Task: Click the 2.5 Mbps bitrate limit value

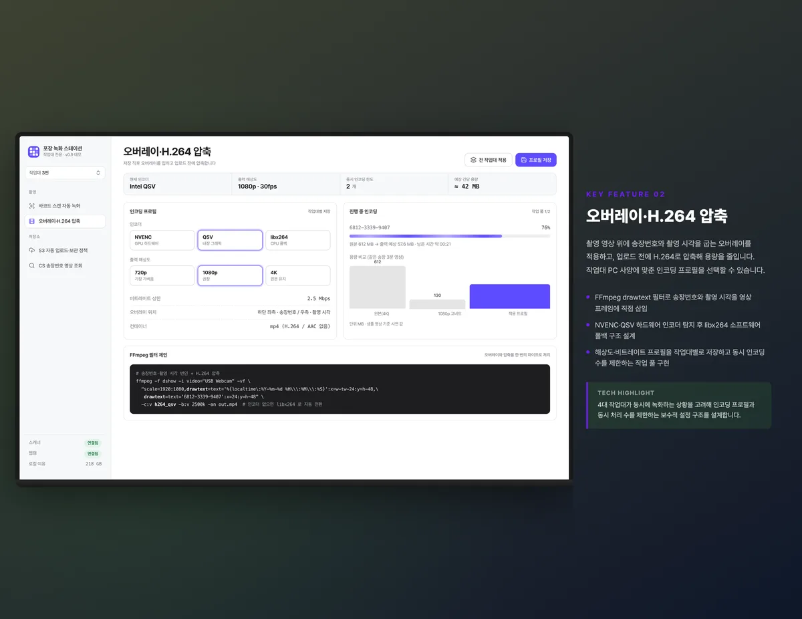Action: (x=319, y=299)
